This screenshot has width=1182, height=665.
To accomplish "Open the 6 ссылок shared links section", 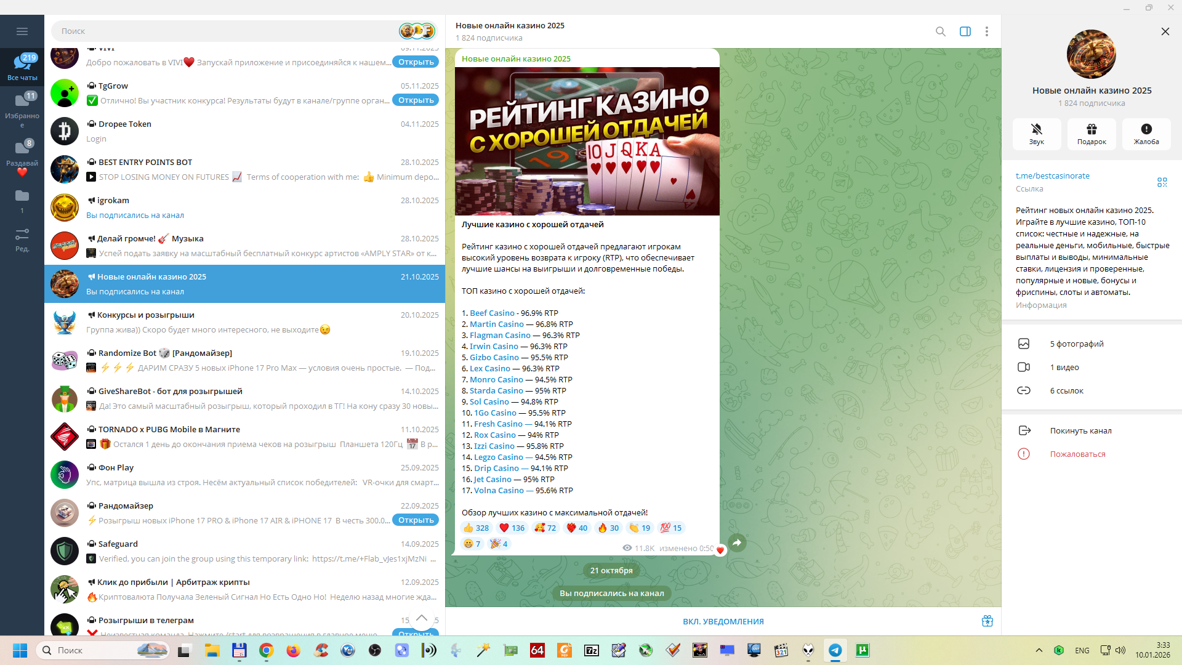I will tap(1066, 391).
